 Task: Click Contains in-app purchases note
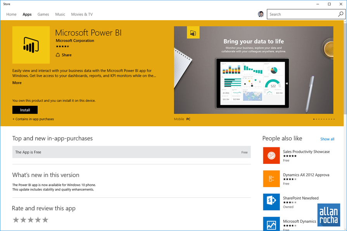(33, 119)
